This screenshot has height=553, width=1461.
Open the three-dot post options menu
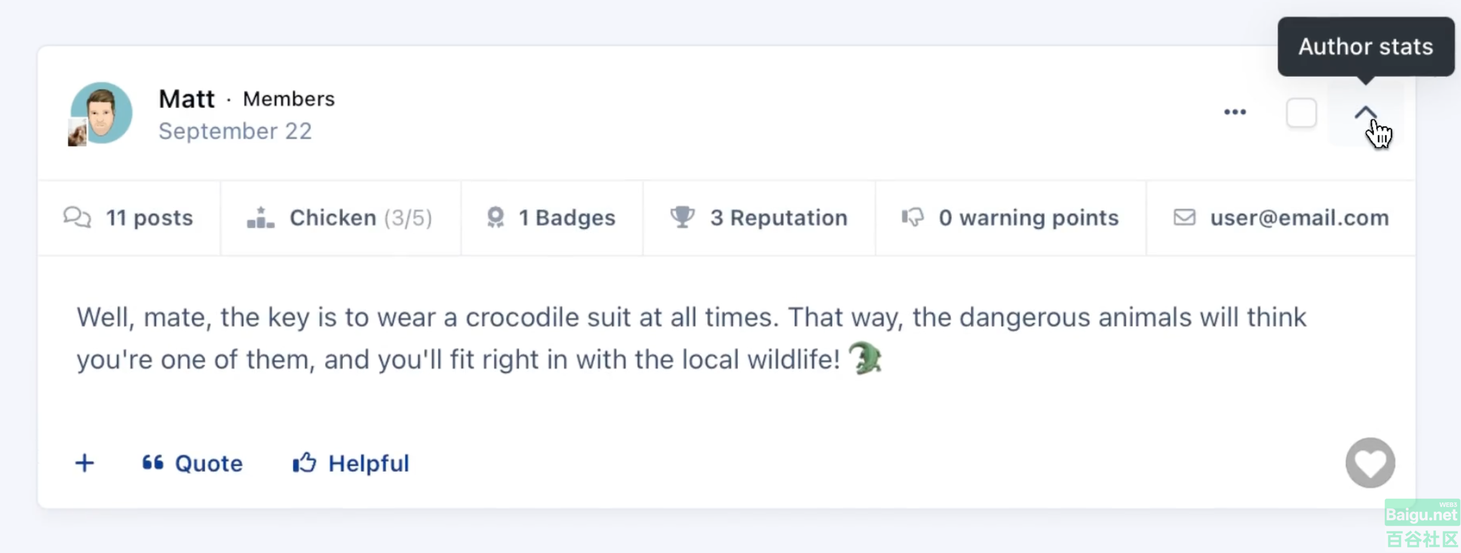pos(1235,112)
